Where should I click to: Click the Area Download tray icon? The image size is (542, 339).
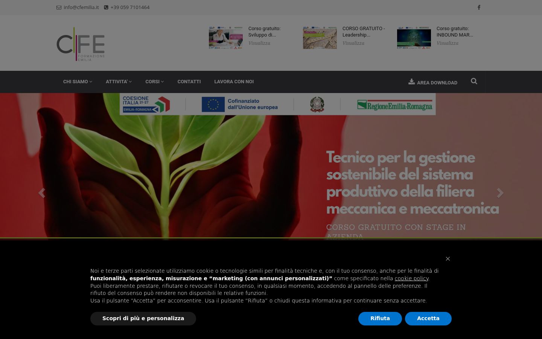pyautogui.click(x=411, y=82)
